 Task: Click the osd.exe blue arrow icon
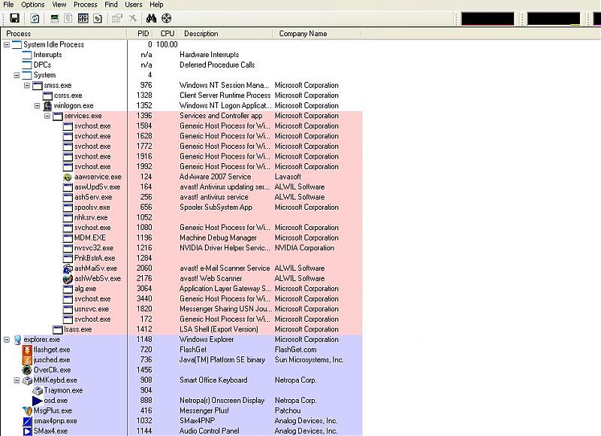point(38,401)
